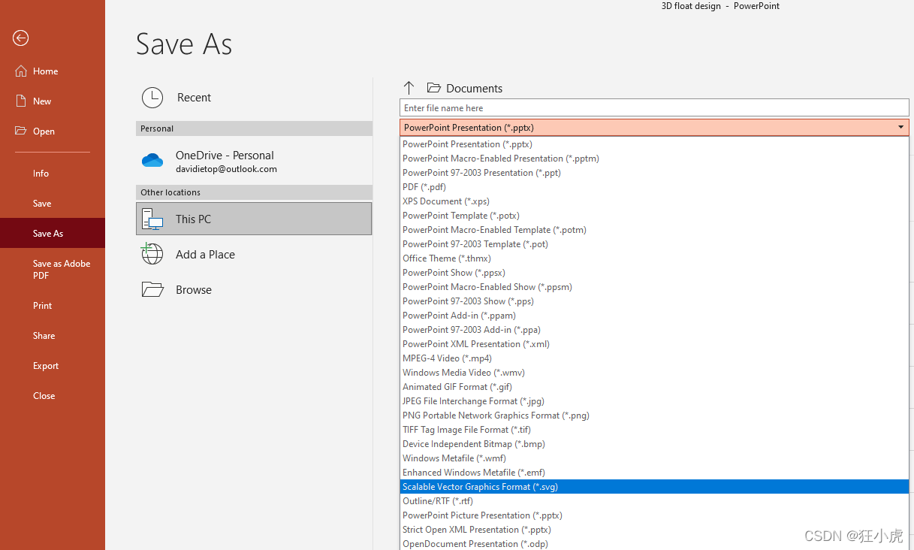Screen dimensions: 914x550
Task: Select PowerPoint 97-2003 Presentation (*.ppt)
Action: coord(654,172)
